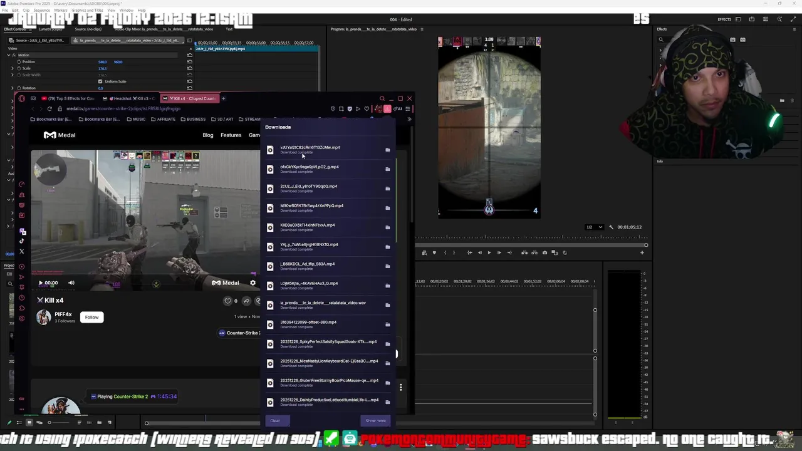802x451 pixels.
Task: Click the Lift button in Program monitor
Action: [x=524, y=252]
